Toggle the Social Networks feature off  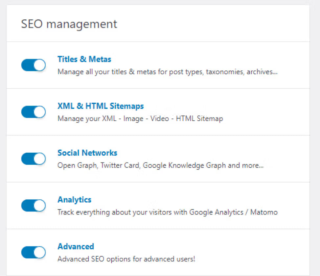(33, 159)
